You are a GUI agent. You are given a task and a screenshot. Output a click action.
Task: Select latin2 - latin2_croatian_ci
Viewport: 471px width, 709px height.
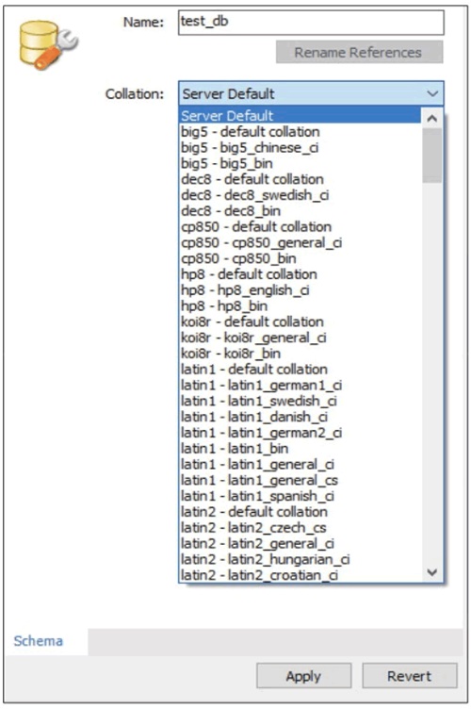(300, 575)
